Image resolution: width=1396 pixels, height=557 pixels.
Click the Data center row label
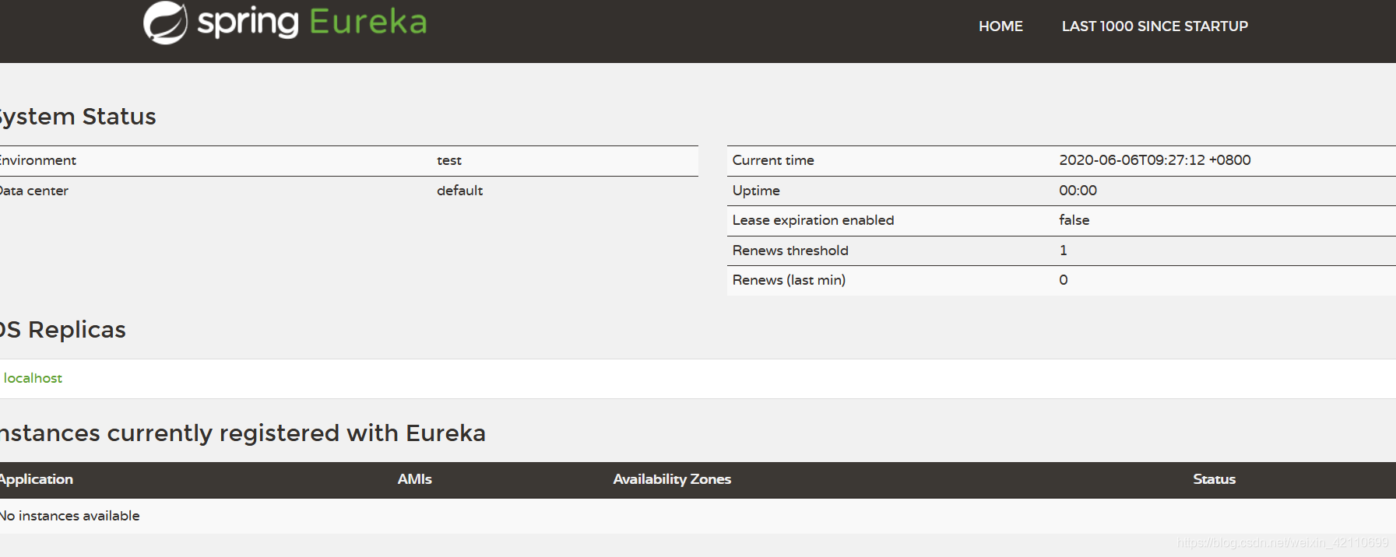point(34,191)
